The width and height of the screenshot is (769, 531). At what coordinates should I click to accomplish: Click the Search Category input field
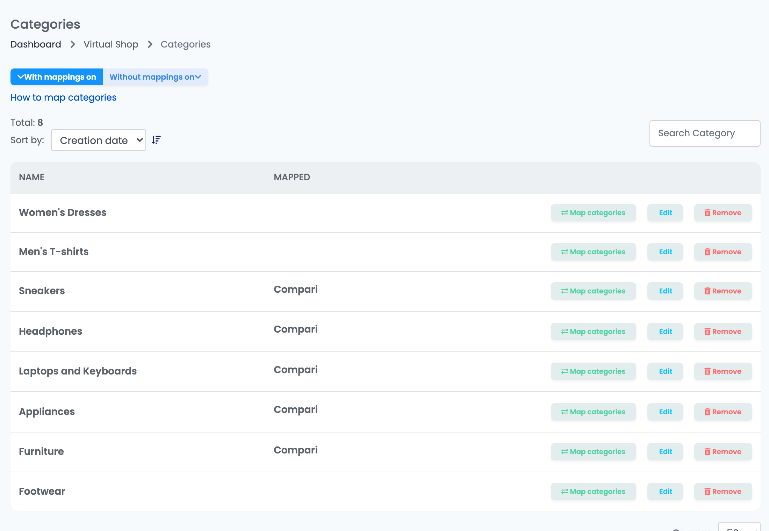click(x=705, y=133)
